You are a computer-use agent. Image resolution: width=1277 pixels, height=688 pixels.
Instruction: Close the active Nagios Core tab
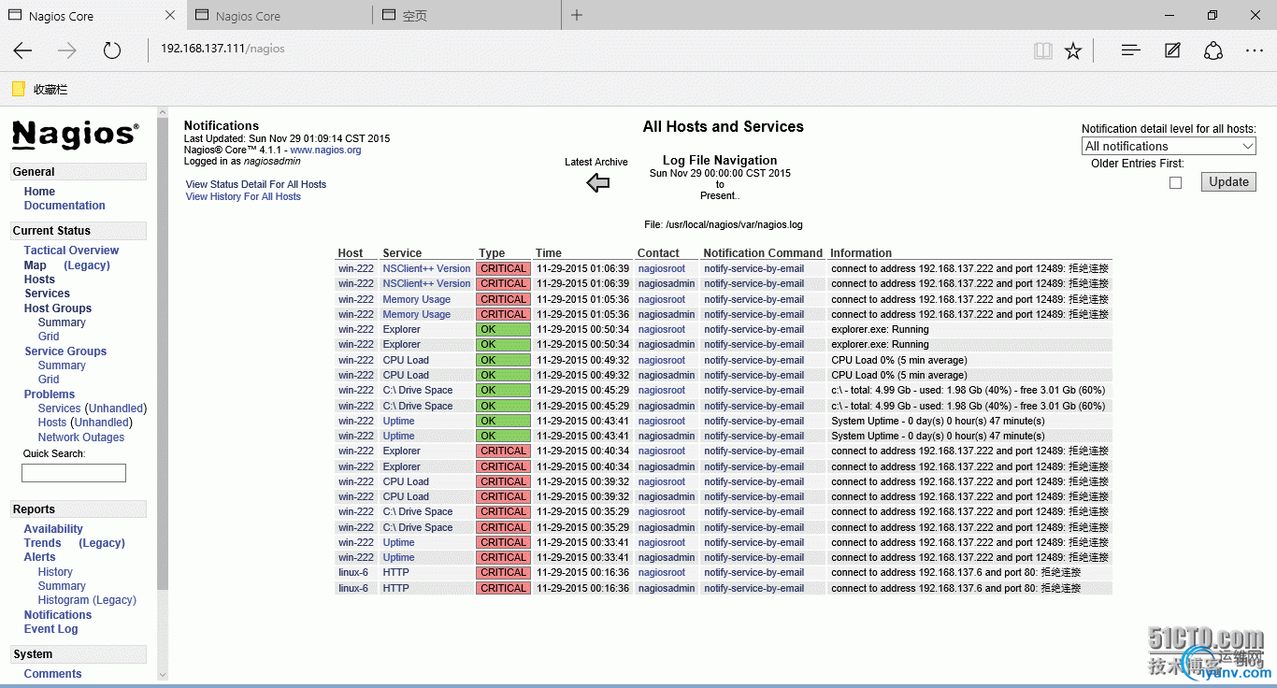point(170,15)
